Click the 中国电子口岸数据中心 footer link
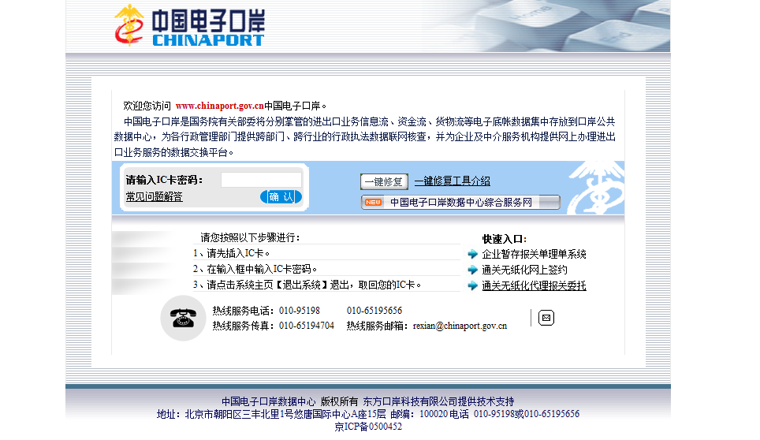The width and height of the screenshot is (760, 440). pyautogui.click(x=268, y=401)
